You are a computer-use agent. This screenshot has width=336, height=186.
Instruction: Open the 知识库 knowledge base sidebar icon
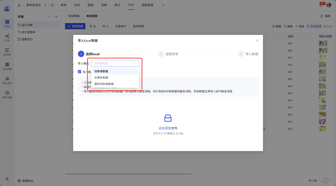click(7, 51)
